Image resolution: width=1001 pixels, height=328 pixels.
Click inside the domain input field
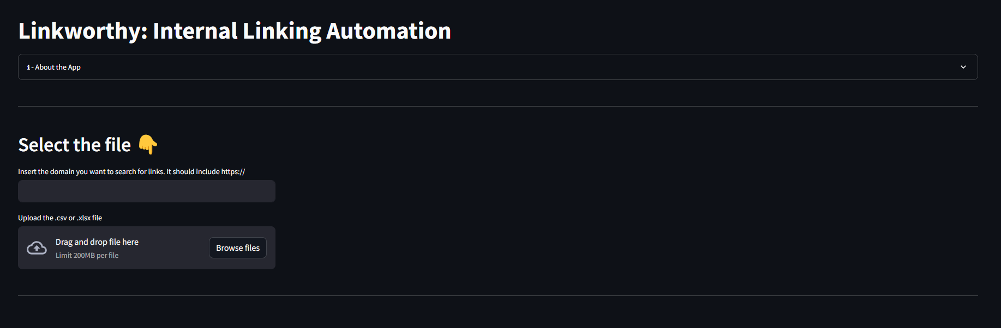pyautogui.click(x=146, y=191)
